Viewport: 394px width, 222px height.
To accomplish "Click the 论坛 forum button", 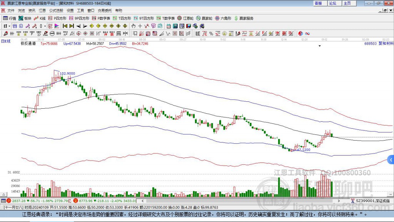I will (334, 3).
